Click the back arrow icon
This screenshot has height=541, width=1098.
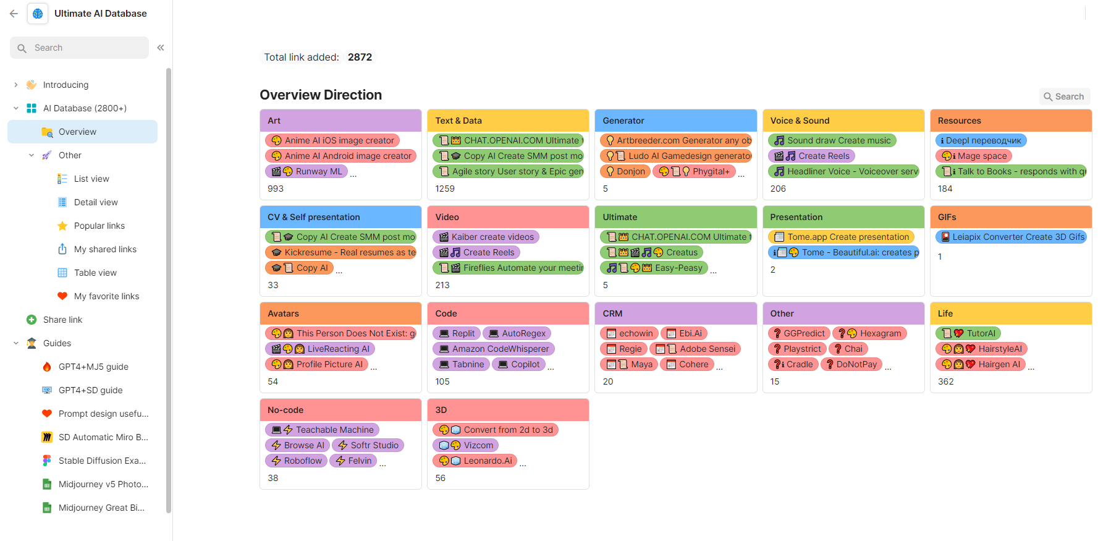pyautogui.click(x=14, y=14)
